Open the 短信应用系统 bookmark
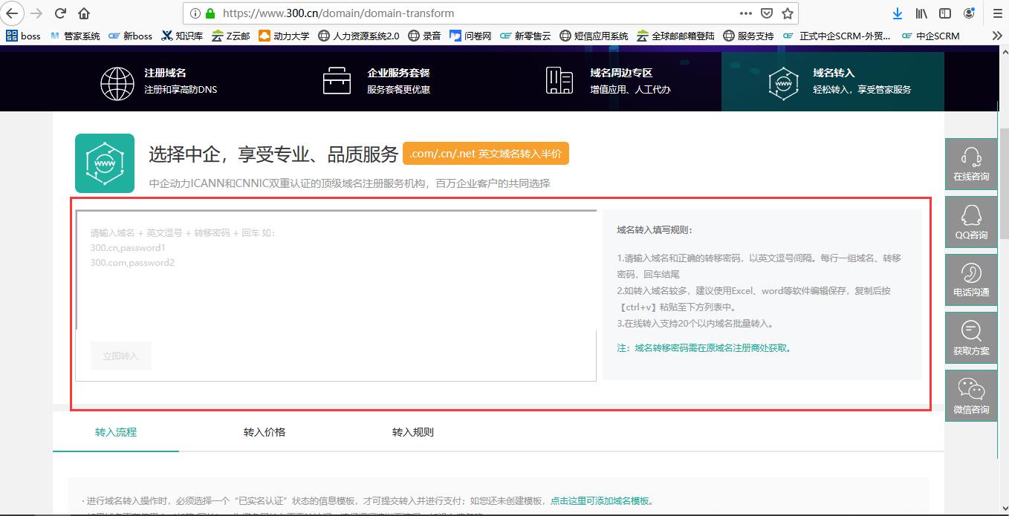Viewport: 1009px width, 516px height. (594, 36)
